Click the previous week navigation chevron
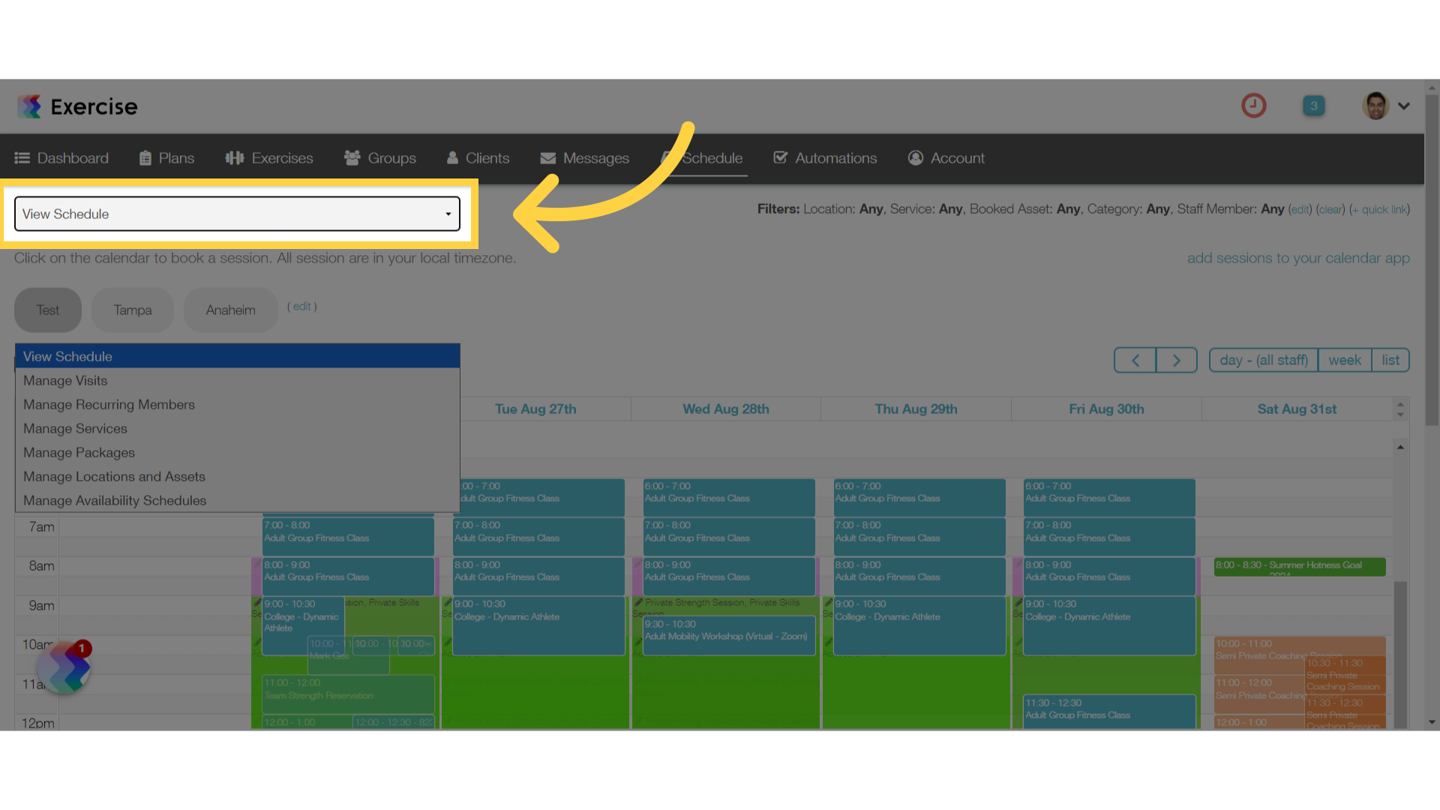1440x810 pixels. click(x=1135, y=360)
